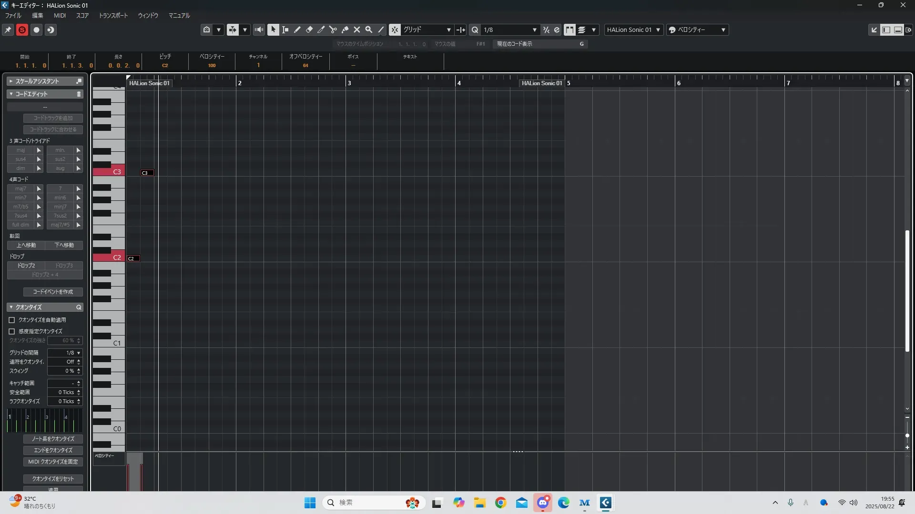
Task: Click the Solo Editor button
Action: click(x=22, y=30)
